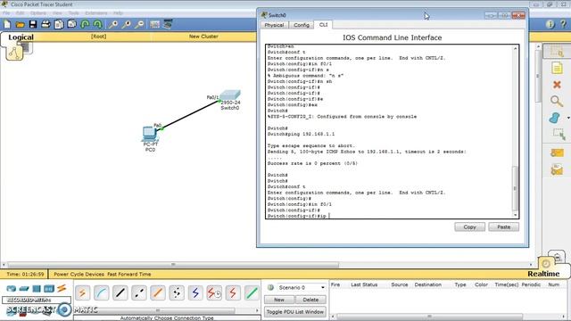The image size is (571, 321).
Task: Choose the Copper Straight-Through black cable
Action: click(120, 293)
